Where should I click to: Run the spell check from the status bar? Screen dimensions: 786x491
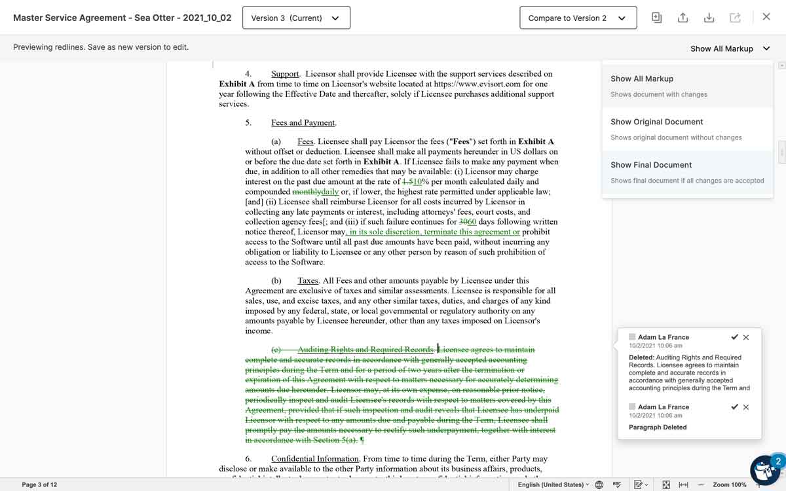click(x=617, y=484)
